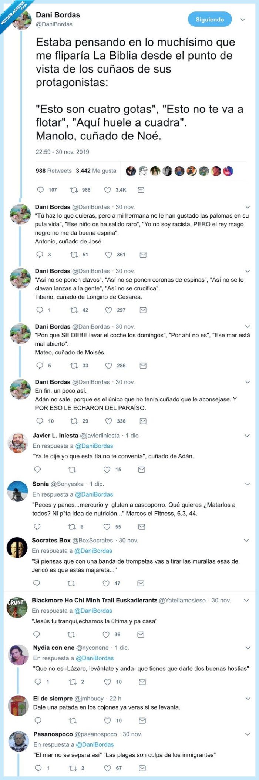Toggle retweet on El de siempre's reply
259x780 pixels.
(x=72, y=720)
